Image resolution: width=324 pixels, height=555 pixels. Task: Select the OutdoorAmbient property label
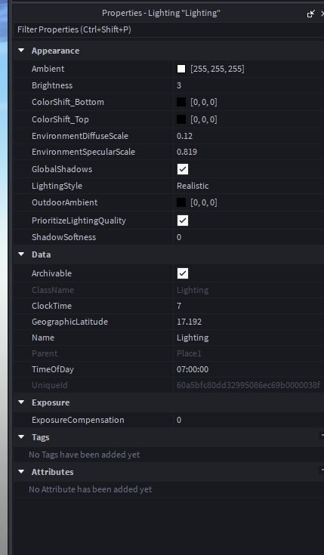pyautogui.click(x=64, y=202)
